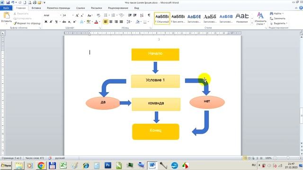Click the Shrink Font icon
This screenshot has width=303, height=170.
click(82, 15)
